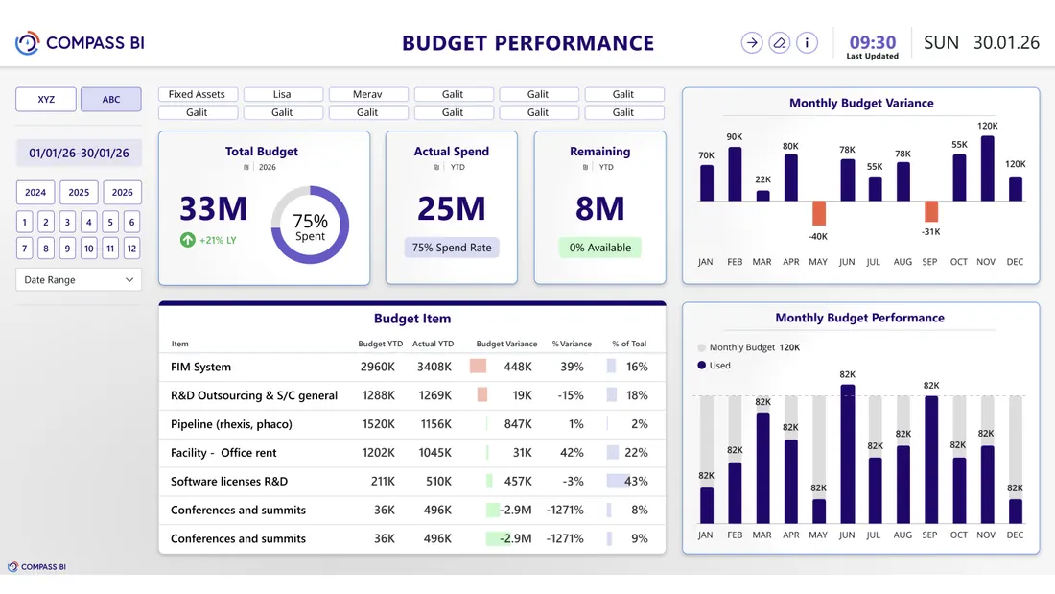
Task: Click the eraser icon to clear filters
Action: point(779,43)
